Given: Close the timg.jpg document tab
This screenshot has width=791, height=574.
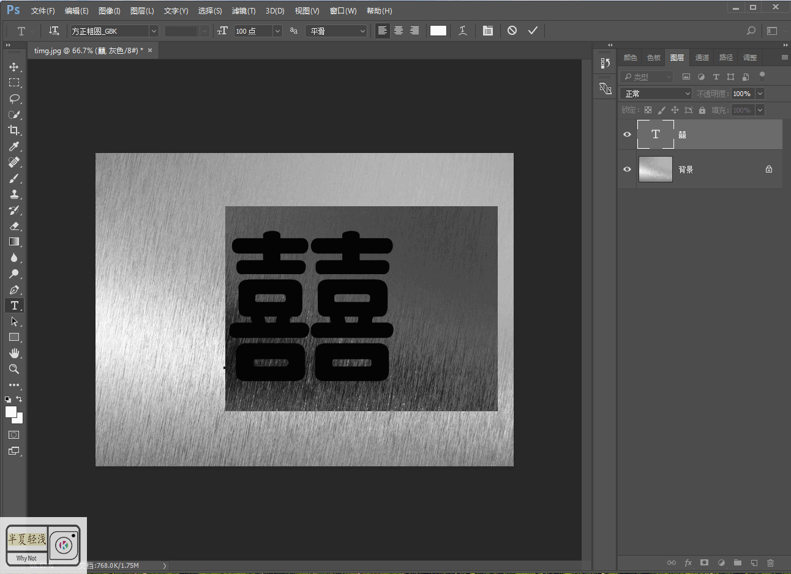Looking at the screenshot, I should click(x=150, y=51).
